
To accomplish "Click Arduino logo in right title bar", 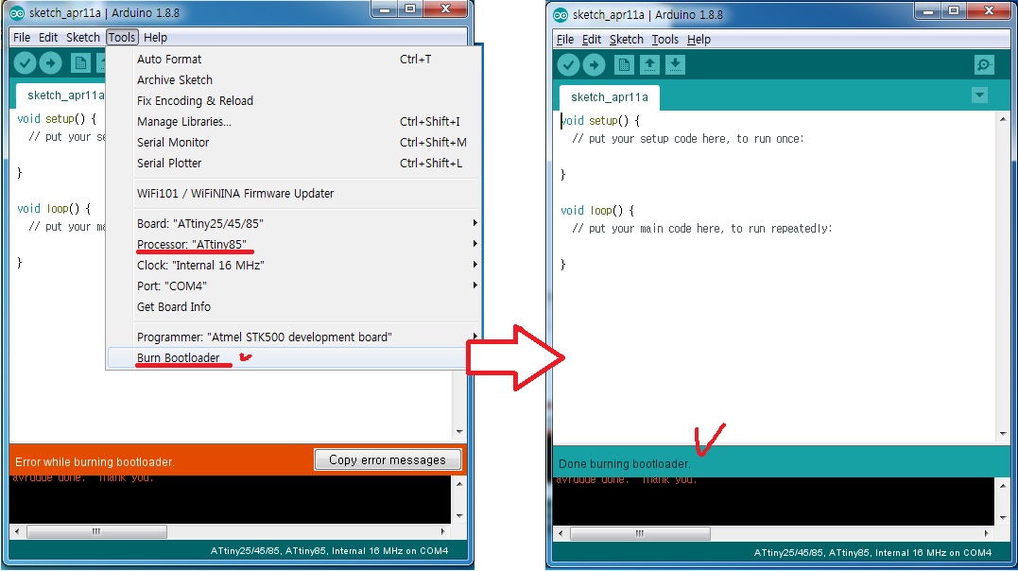I will pyautogui.click(x=561, y=15).
